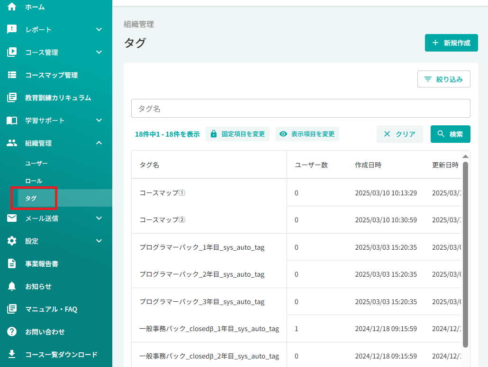Viewport: 488px width, 367px height.
Task: Click the 新規作成 button
Action: tap(451, 43)
